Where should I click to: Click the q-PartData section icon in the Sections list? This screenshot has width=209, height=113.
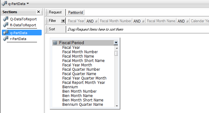6,33
